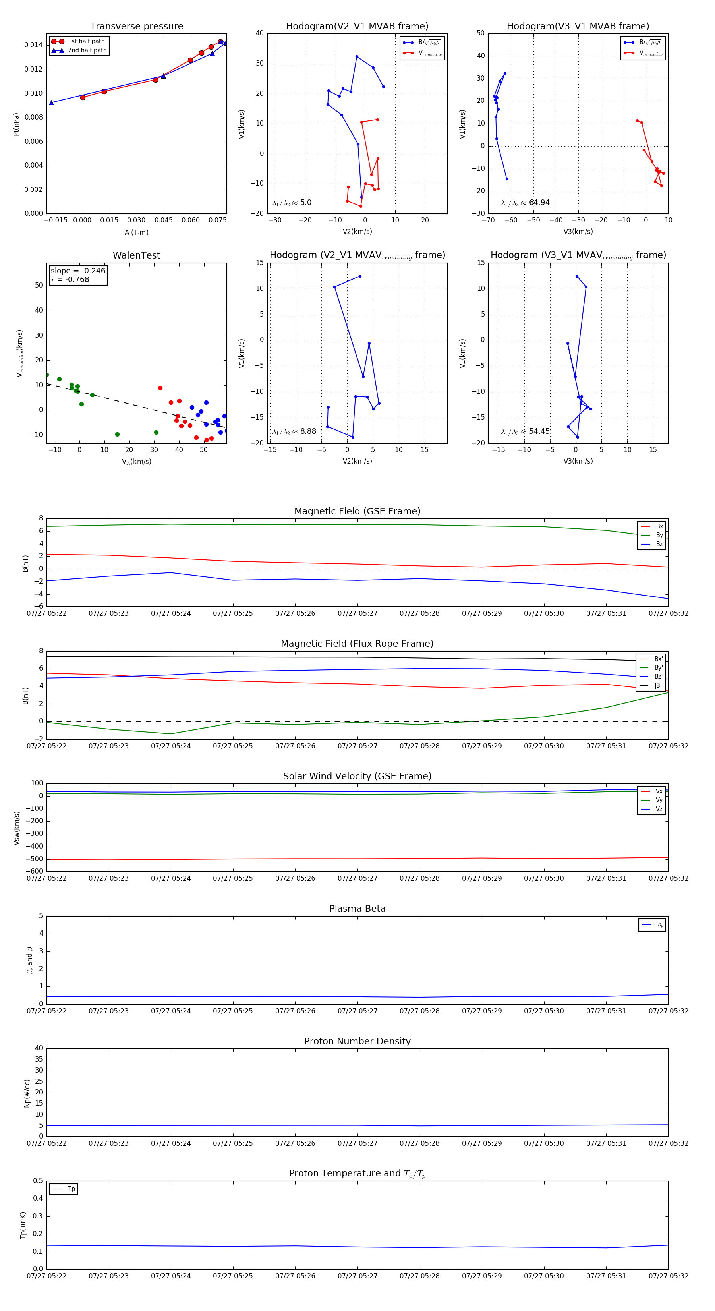Click the first red circle marker in Transverse pressure

pos(83,97)
